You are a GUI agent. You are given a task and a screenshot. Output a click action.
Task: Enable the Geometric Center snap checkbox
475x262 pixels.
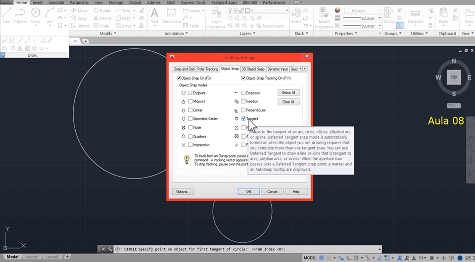pyautogui.click(x=190, y=118)
